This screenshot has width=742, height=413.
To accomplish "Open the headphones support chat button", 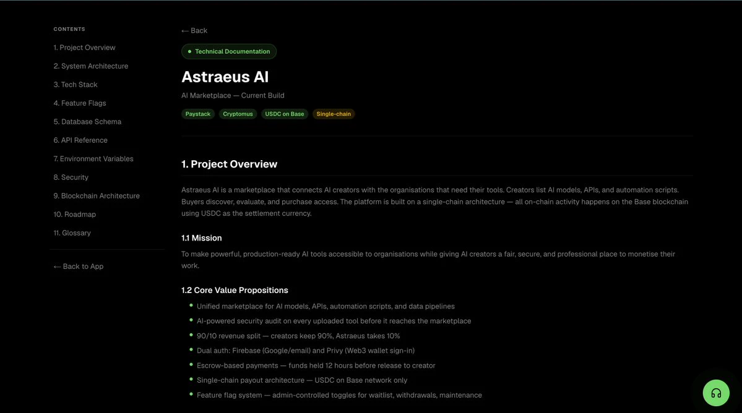I will [x=716, y=393].
